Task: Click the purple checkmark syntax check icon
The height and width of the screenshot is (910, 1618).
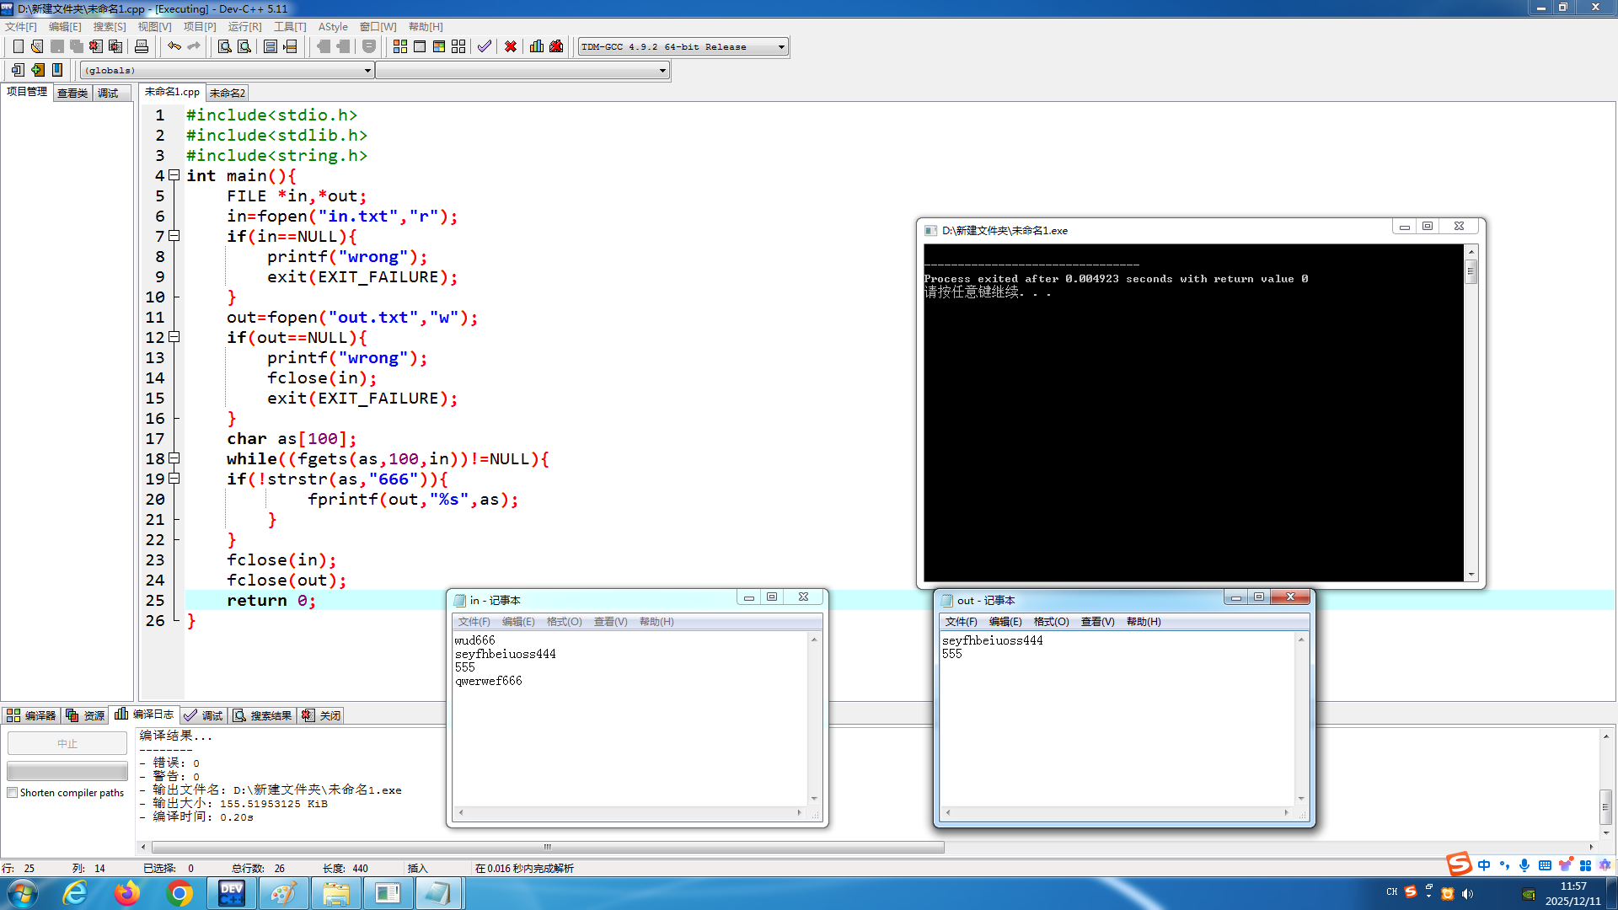Action: click(x=485, y=46)
